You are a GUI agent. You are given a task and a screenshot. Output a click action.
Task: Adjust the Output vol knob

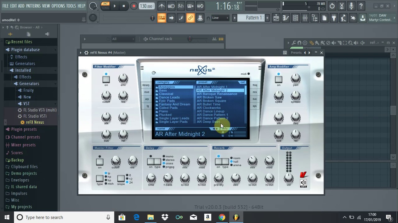pyautogui.click(x=289, y=178)
